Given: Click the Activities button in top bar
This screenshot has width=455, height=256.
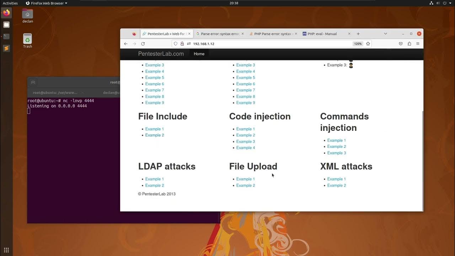Looking at the screenshot, I should point(10,3).
